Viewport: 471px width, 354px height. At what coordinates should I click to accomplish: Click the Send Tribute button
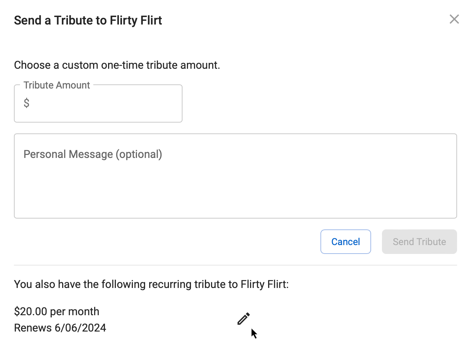click(419, 242)
